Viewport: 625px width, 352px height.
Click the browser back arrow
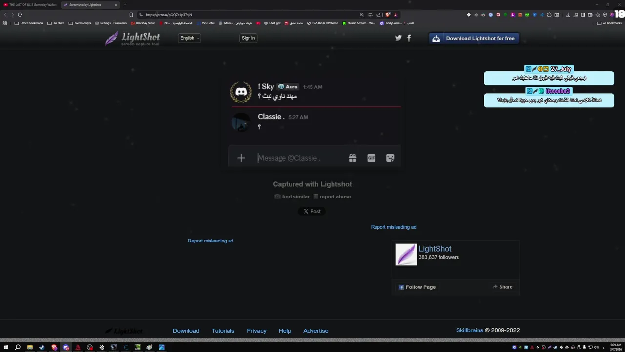click(x=5, y=15)
